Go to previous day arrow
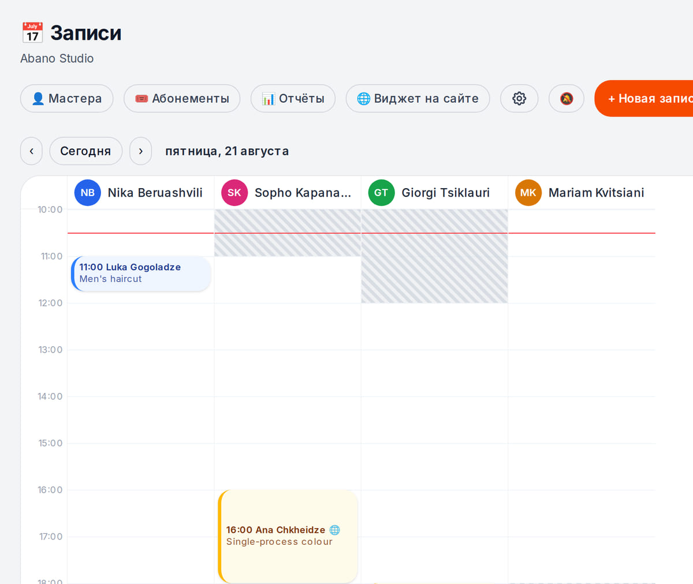693x584 pixels. click(x=31, y=151)
